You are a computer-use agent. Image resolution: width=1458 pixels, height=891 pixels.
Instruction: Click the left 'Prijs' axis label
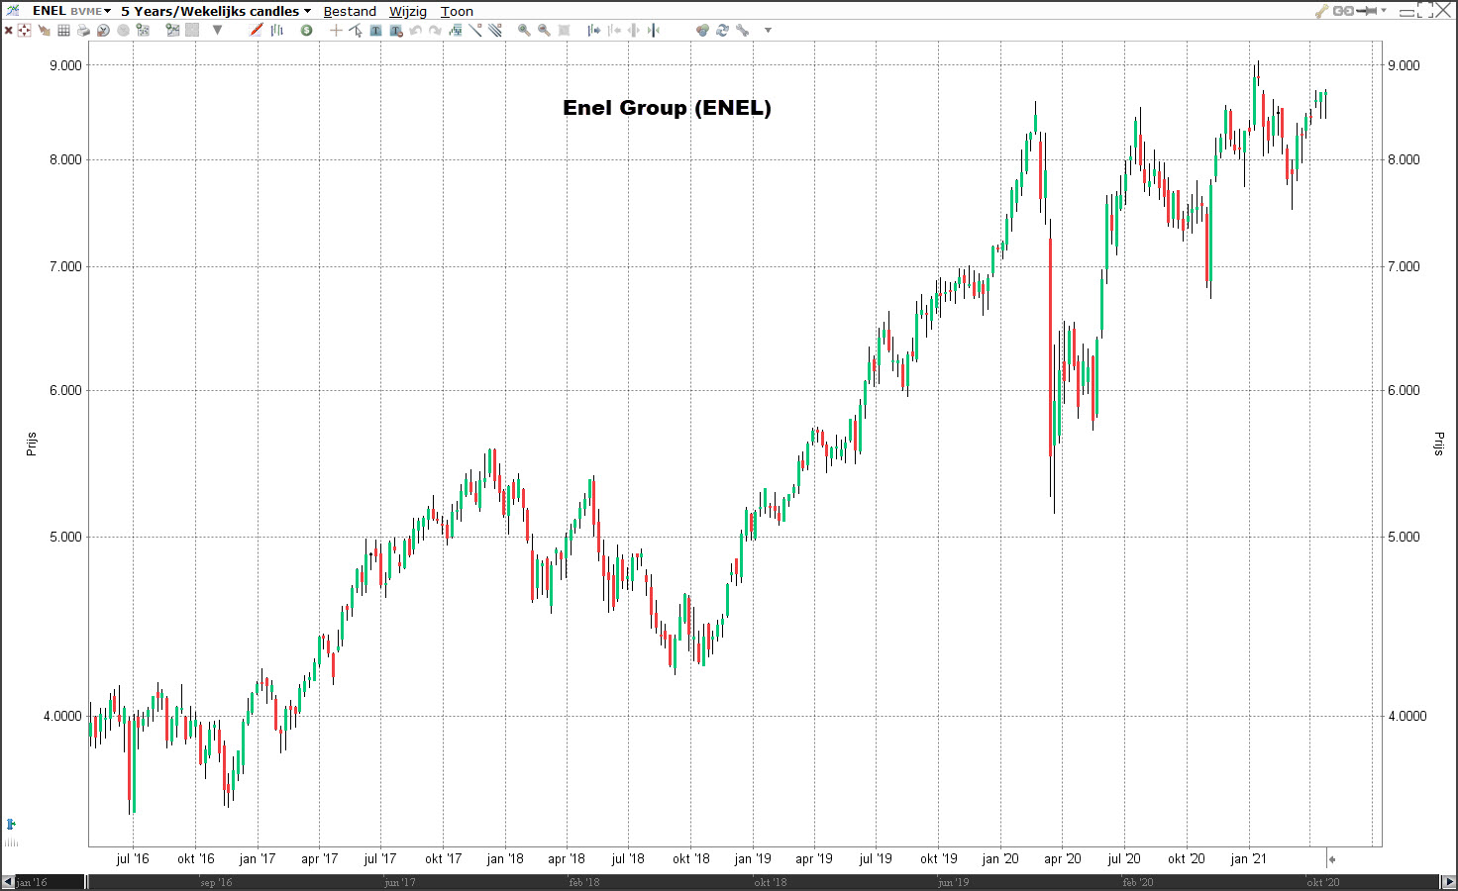(32, 444)
